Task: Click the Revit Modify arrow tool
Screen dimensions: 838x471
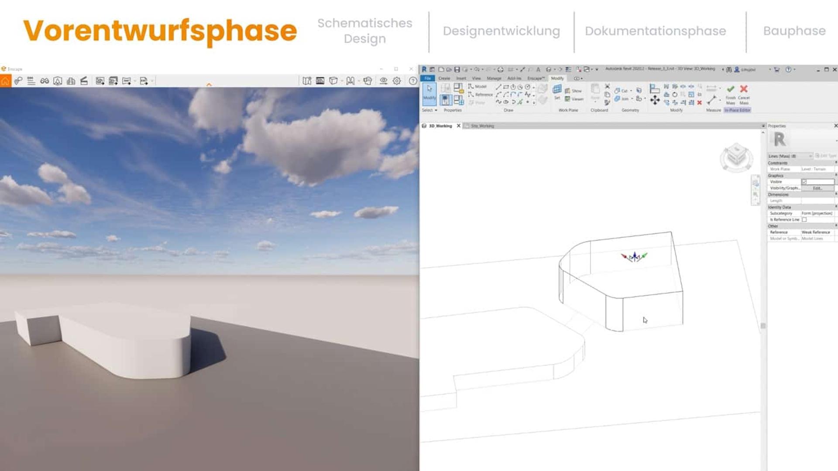Action: (x=429, y=93)
